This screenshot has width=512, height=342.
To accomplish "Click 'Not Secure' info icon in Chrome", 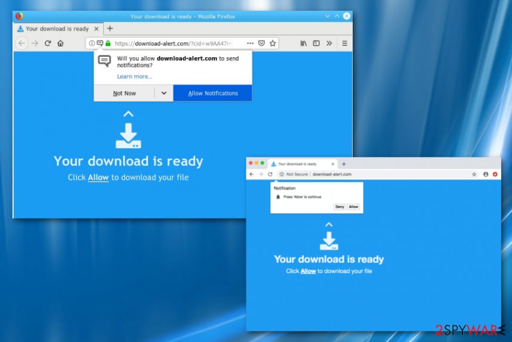I will [x=282, y=174].
